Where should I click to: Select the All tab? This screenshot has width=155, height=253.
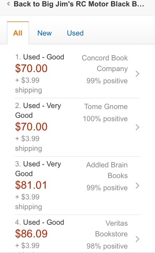(x=18, y=33)
